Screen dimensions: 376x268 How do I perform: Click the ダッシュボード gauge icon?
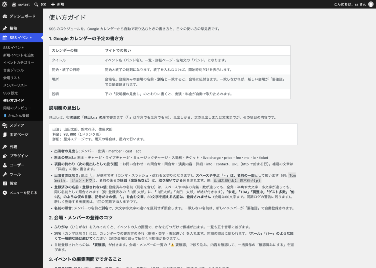(5, 16)
